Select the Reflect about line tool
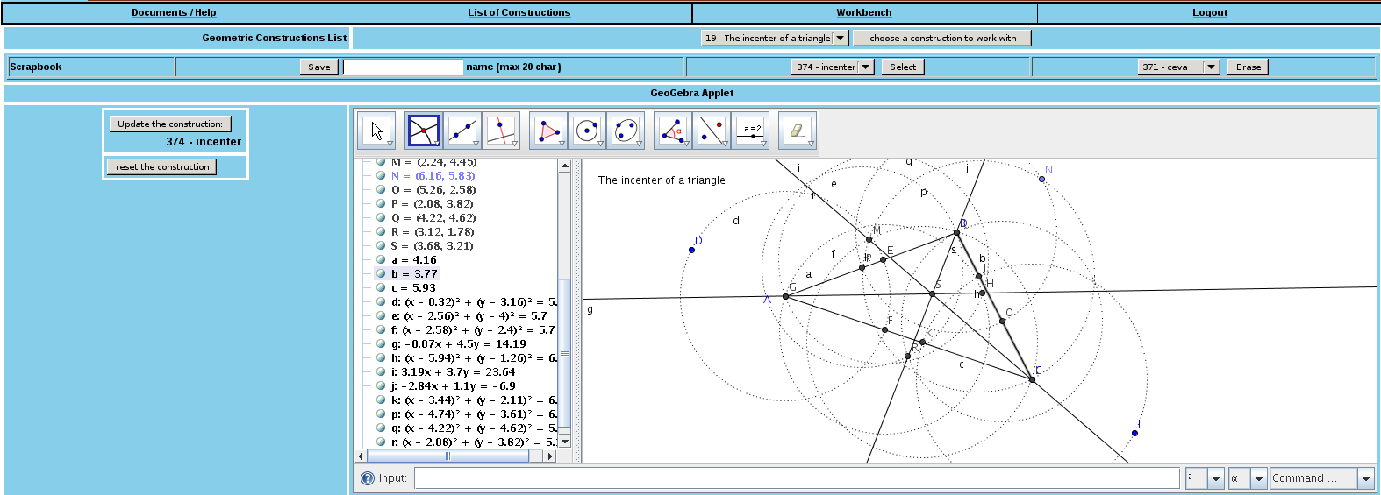 [712, 131]
